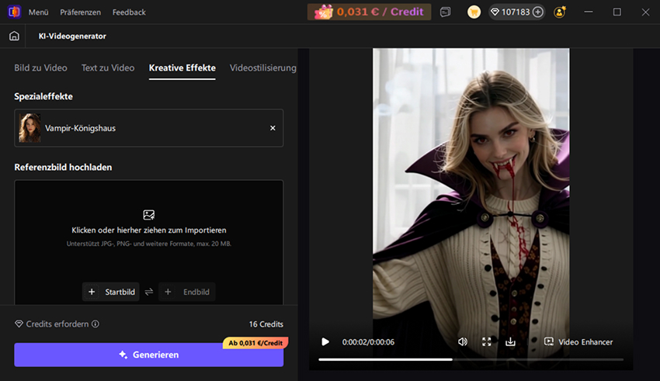Click the image import icon
This screenshot has width=660, height=381.
pos(149,215)
